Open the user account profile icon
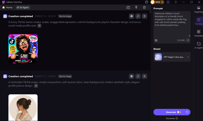203x121 pixels. tap(168, 2)
